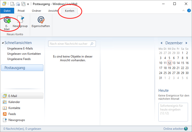
Task: Go to next month in calendar
Action: [x=187, y=43]
